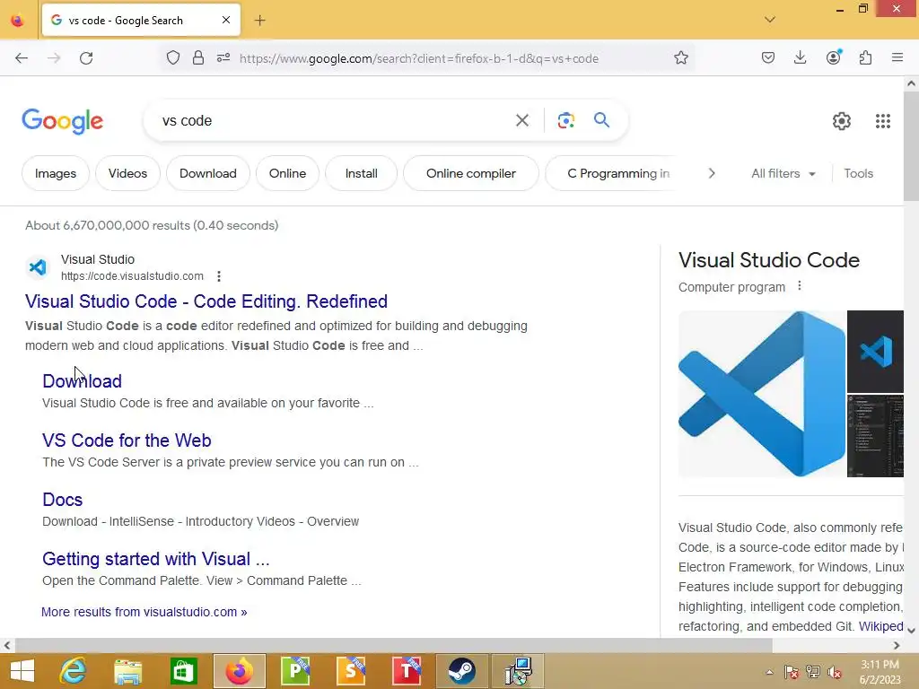
Task: Select the Online filter chip
Action: point(288,173)
